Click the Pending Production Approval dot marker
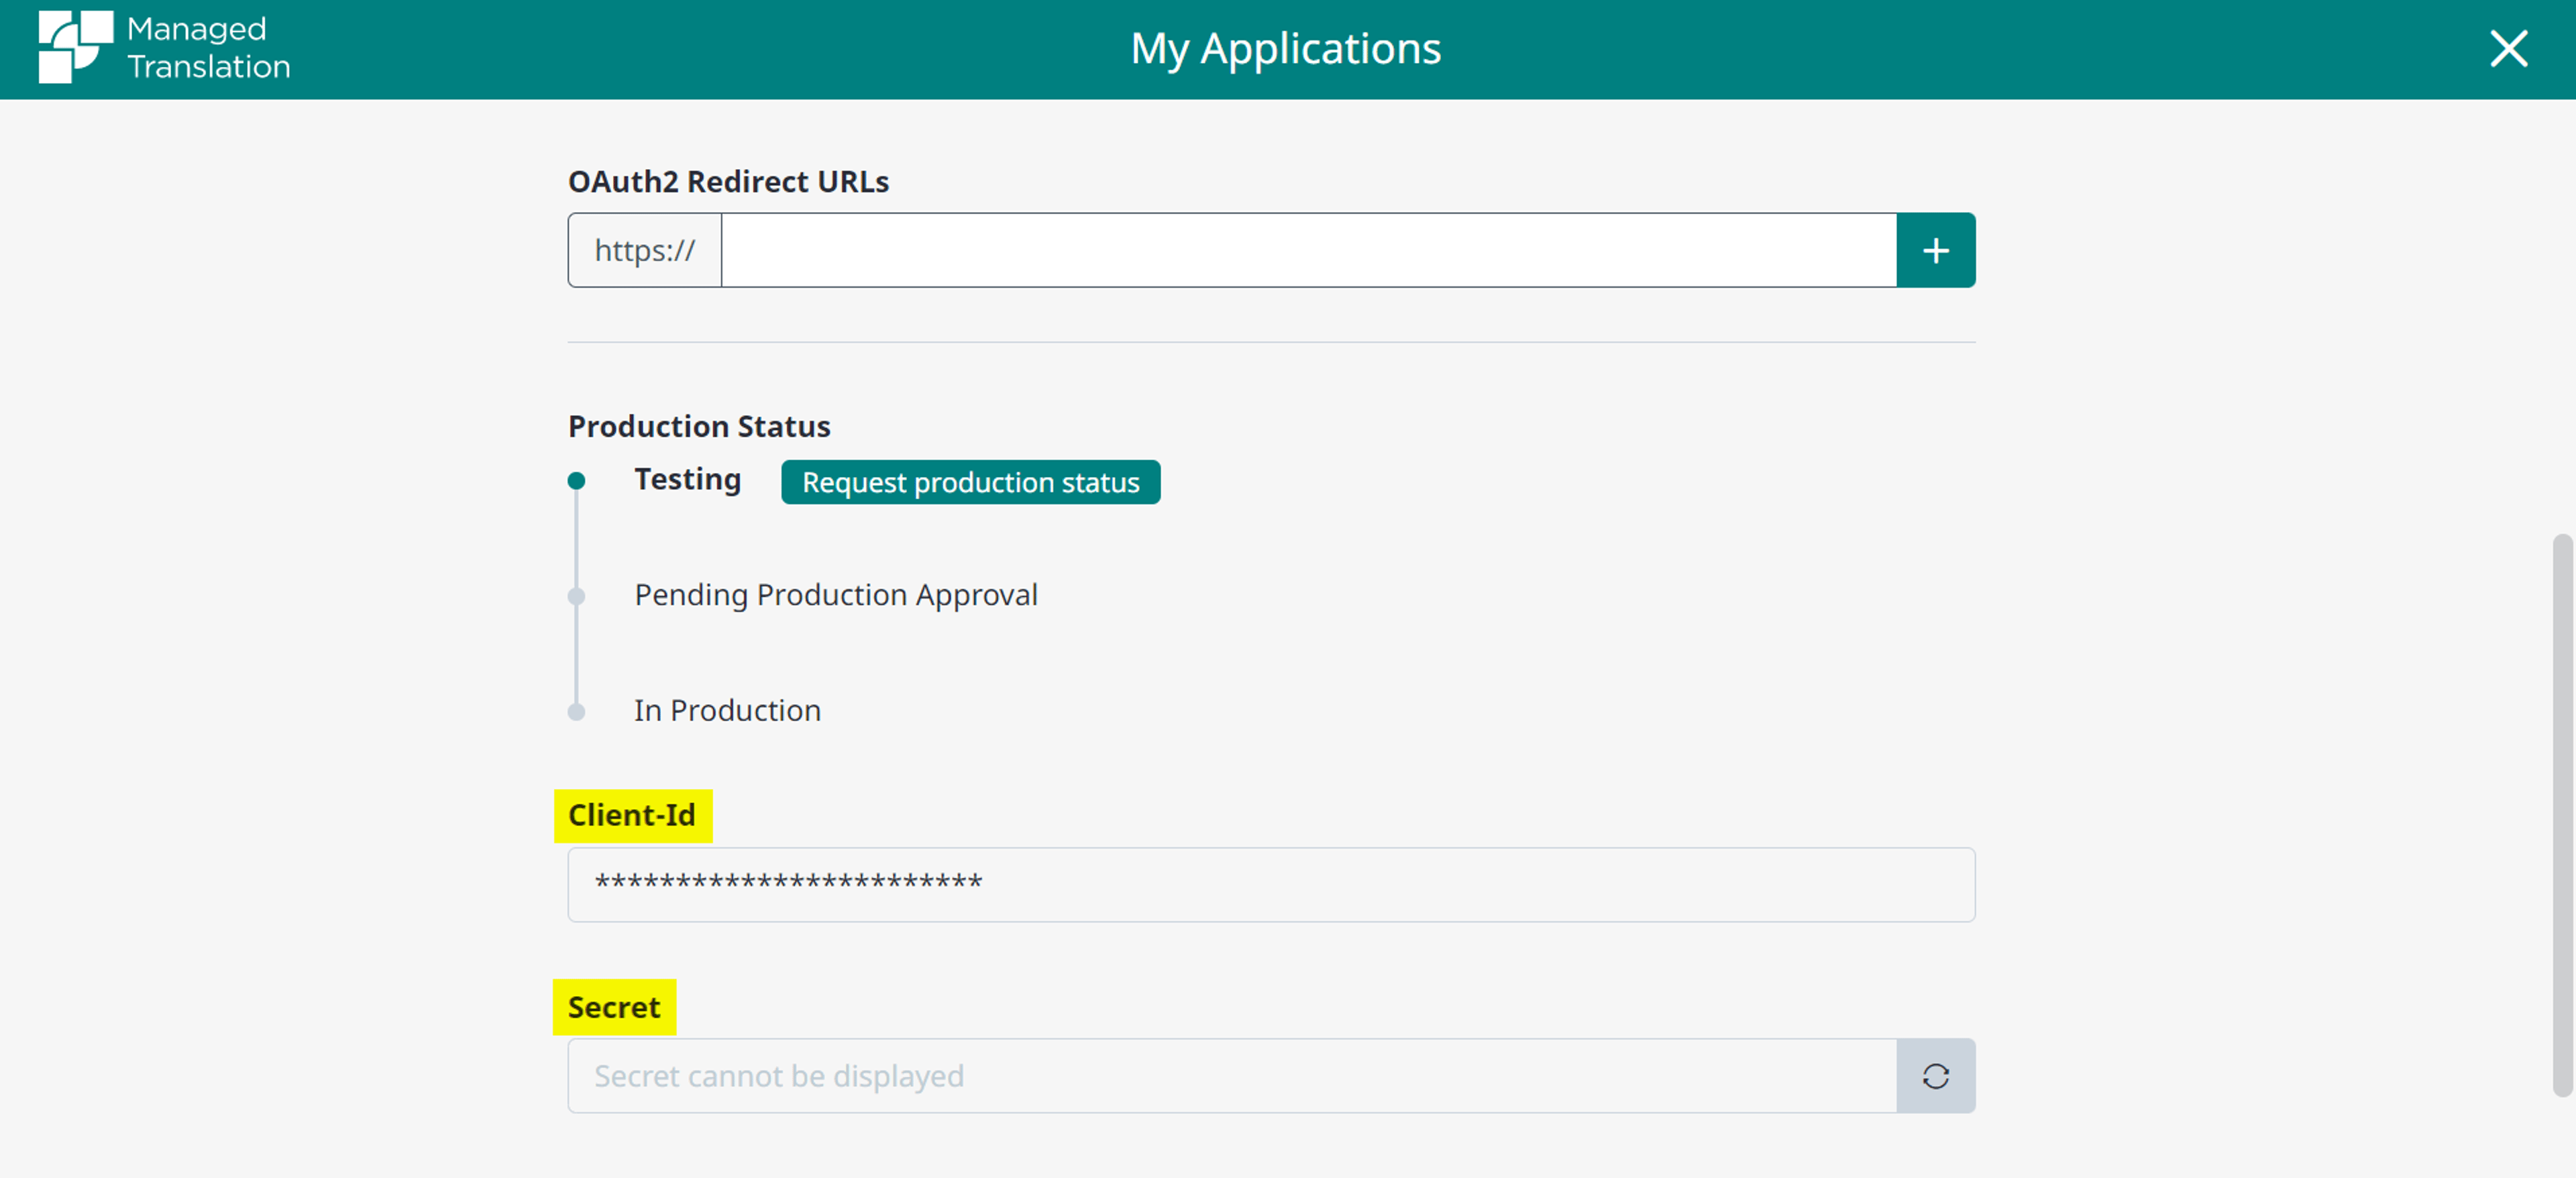The width and height of the screenshot is (2576, 1178). 576,596
